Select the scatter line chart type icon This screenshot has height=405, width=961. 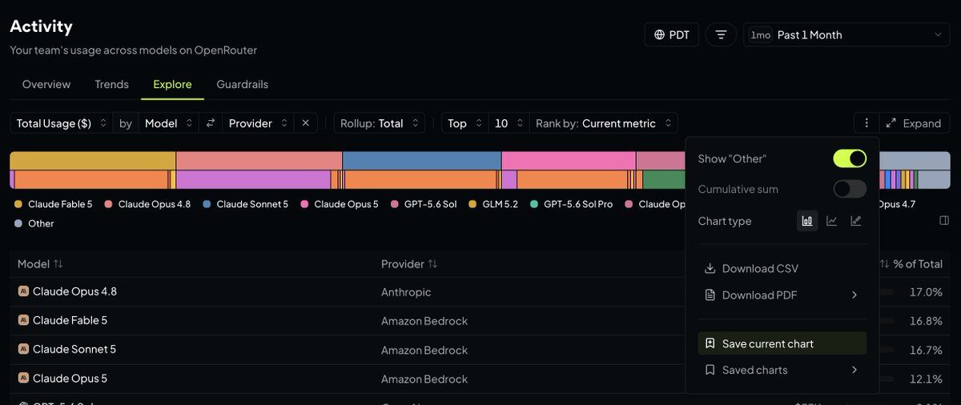click(x=856, y=221)
